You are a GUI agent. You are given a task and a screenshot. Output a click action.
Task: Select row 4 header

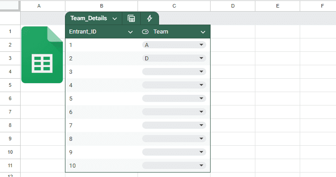click(x=10, y=72)
